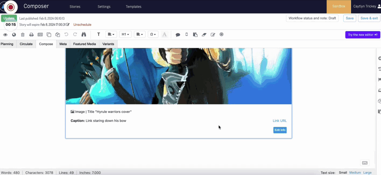
Task: Set text size to Large
Action: (367, 173)
